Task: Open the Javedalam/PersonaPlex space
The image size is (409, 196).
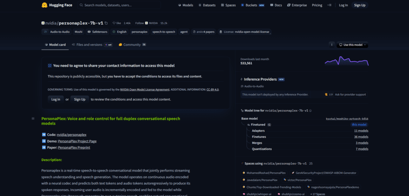Action: pos(260,180)
